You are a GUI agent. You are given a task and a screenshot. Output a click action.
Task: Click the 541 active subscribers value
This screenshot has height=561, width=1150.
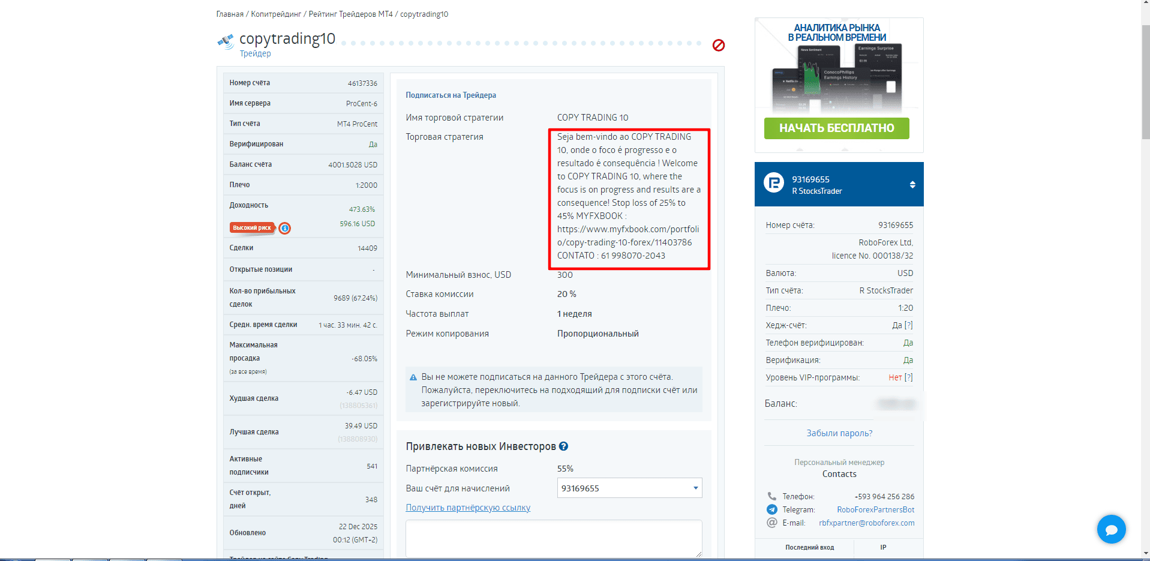372,466
